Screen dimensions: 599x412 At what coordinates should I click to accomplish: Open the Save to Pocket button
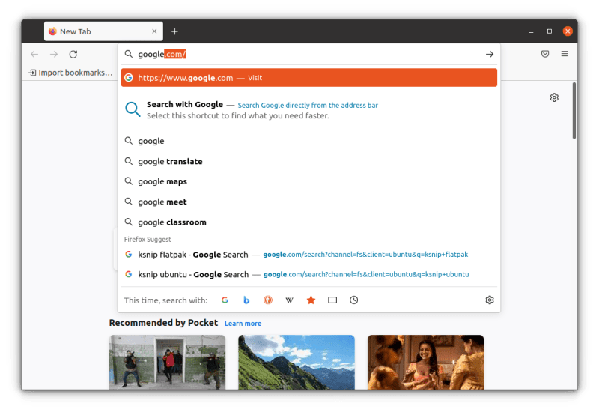545,54
